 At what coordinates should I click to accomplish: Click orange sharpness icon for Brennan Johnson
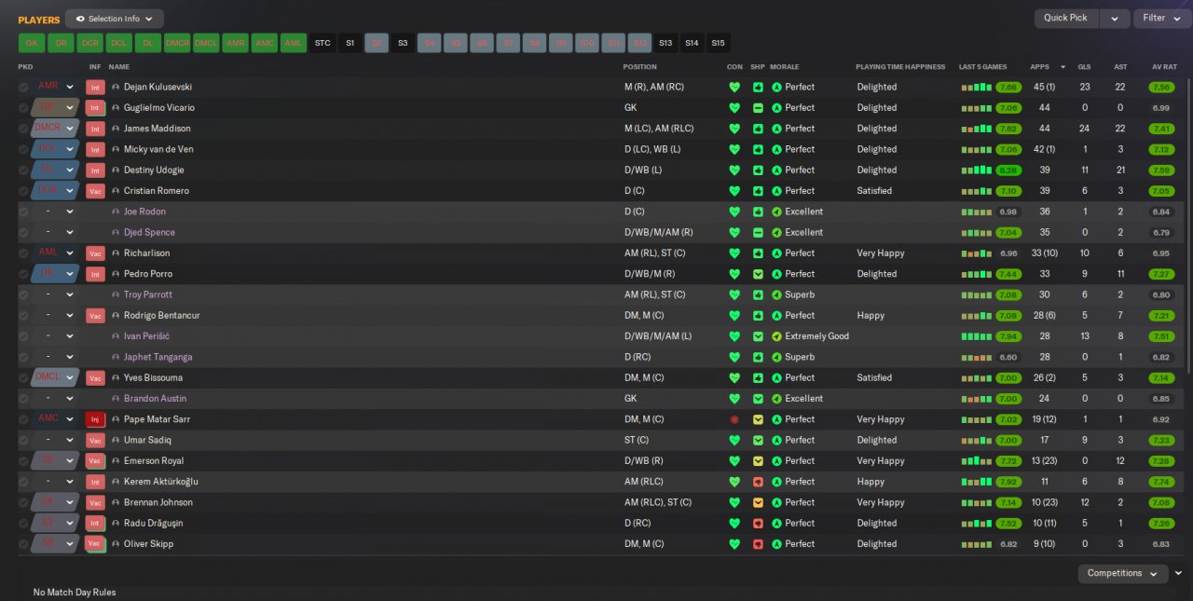click(x=759, y=502)
